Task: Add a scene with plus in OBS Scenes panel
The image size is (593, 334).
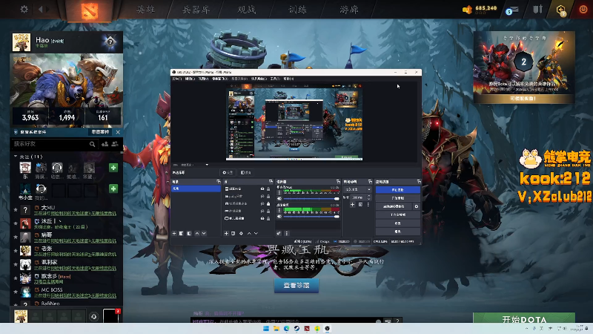Action: [x=174, y=234]
